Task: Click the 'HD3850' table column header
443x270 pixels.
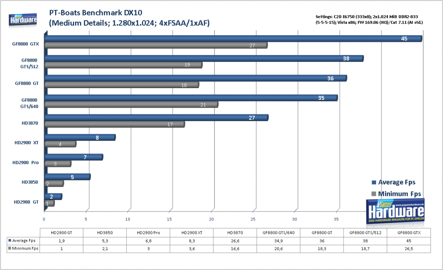Action: (105, 233)
